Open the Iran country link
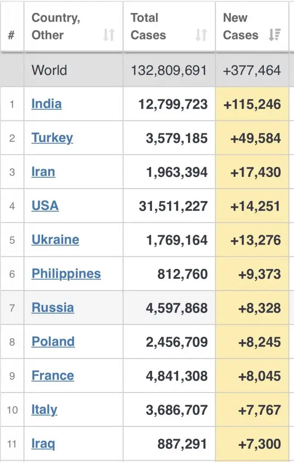 coord(43,172)
